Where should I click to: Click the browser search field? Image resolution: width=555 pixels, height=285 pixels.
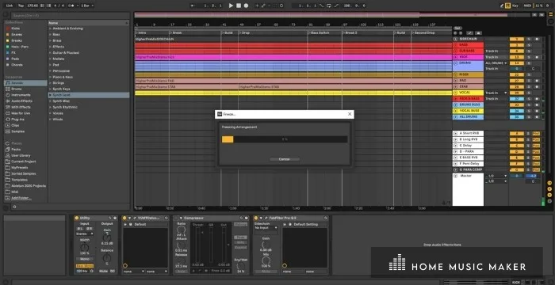pyautogui.click(x=70, y=16)
